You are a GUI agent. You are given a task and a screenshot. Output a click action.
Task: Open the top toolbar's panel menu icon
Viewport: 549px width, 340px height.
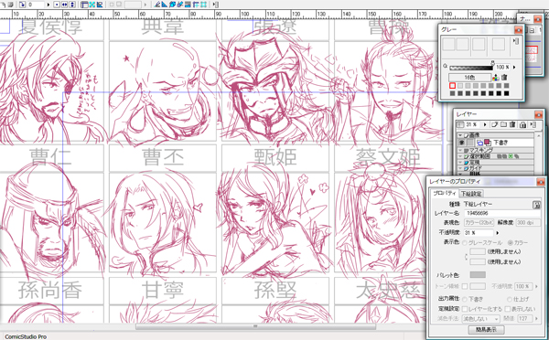tap(216, 5)
